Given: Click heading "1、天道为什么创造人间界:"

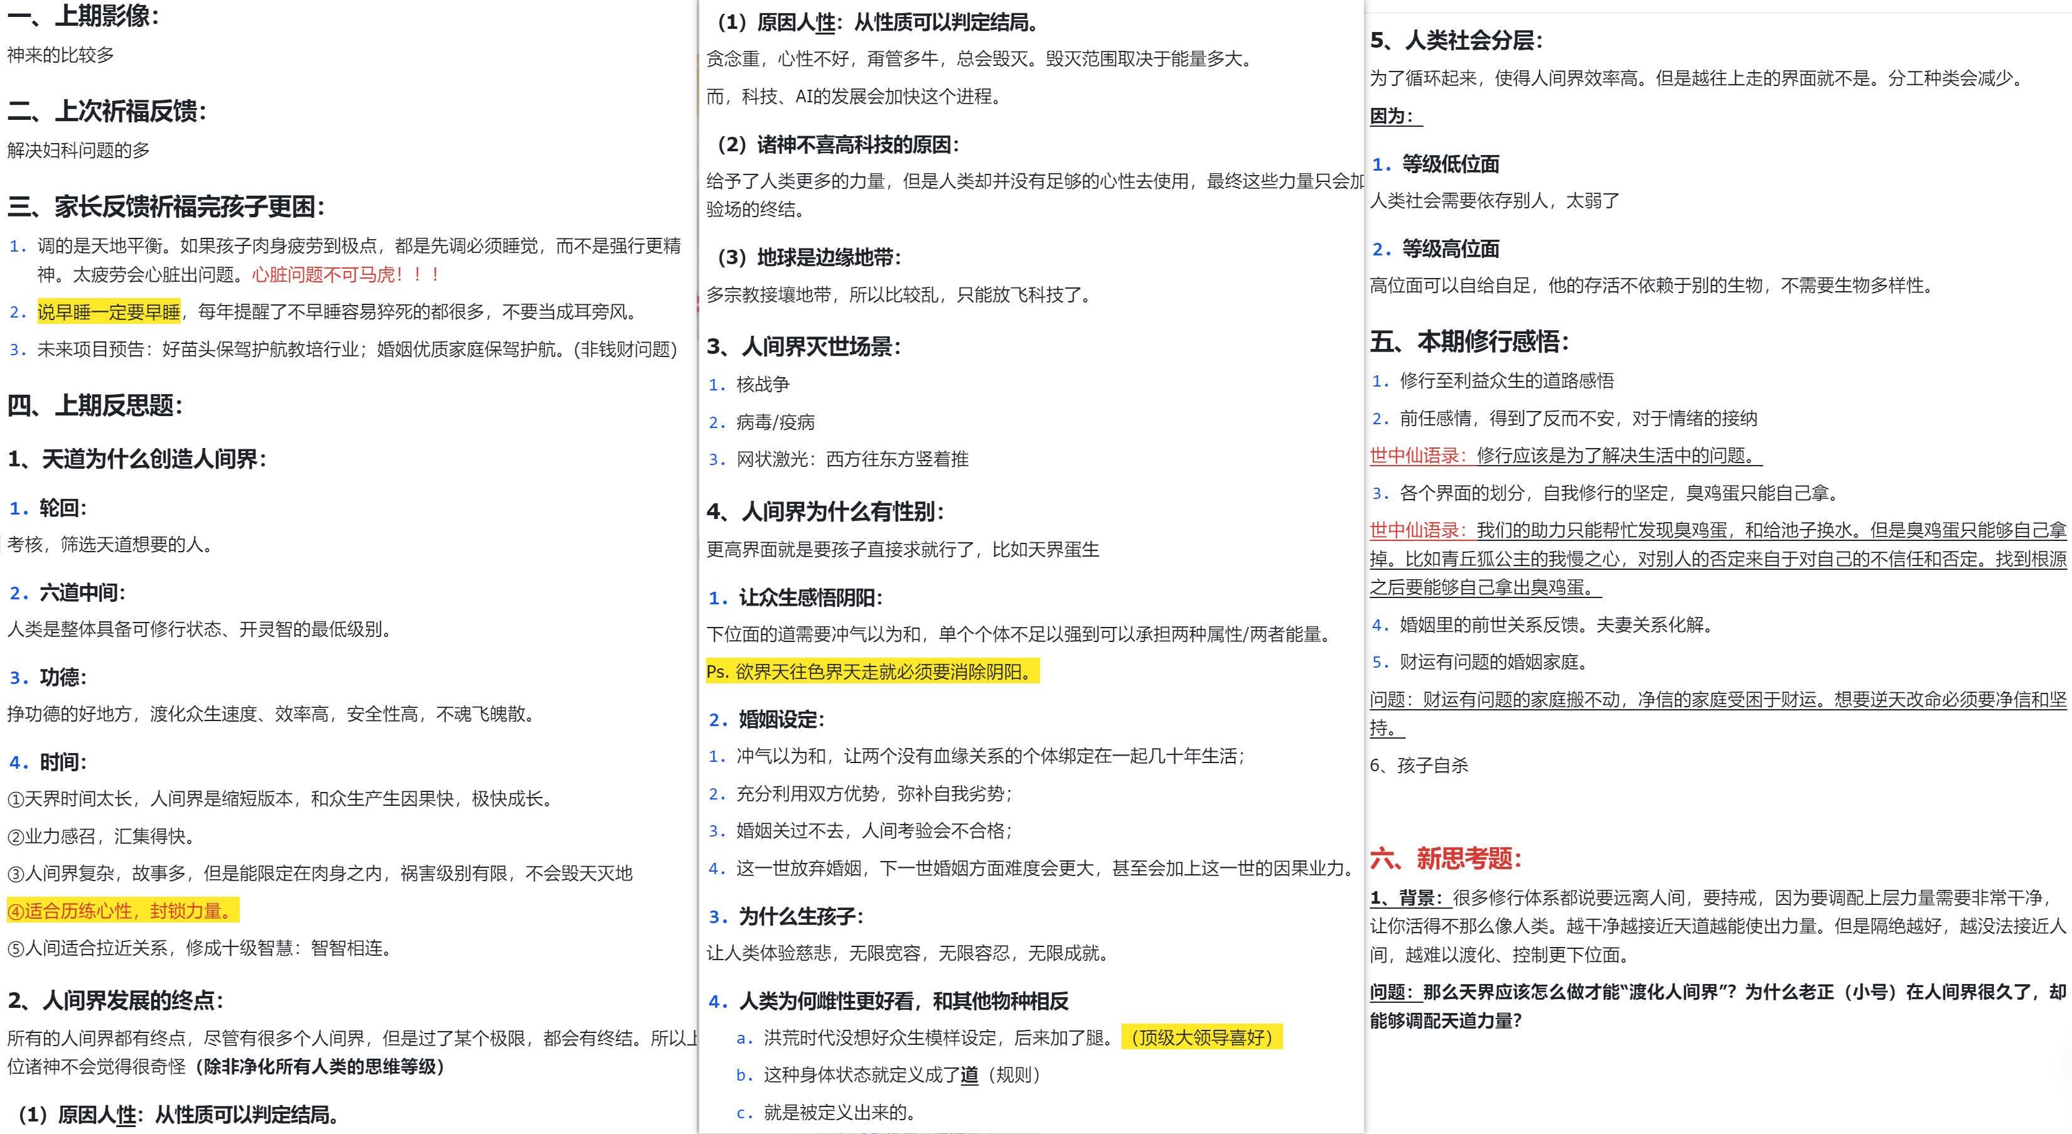Looking at the screenshot, I should coord(137,459).
